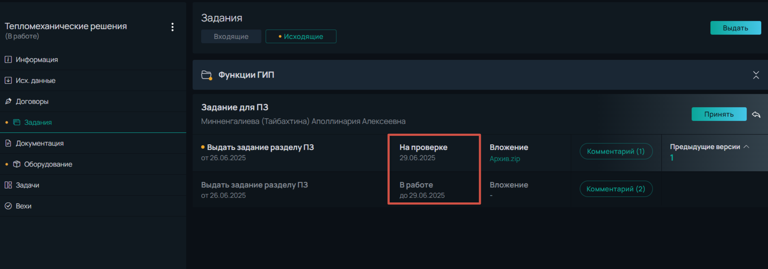This screenshot has width=768, height=269.
Task: Click the assignee name Минненгалиева Аполлинария Алексеевна
Action: coord(303,121)
